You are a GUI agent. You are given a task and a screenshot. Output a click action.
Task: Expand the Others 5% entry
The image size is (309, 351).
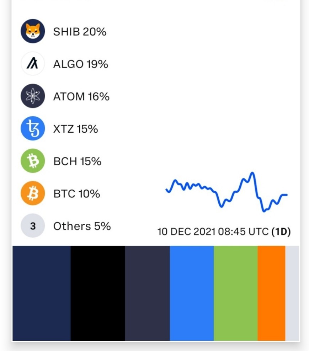(82, 226)
